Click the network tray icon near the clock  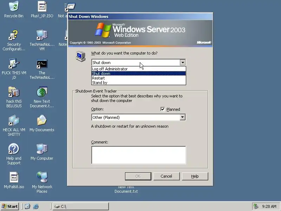point(256,206)
